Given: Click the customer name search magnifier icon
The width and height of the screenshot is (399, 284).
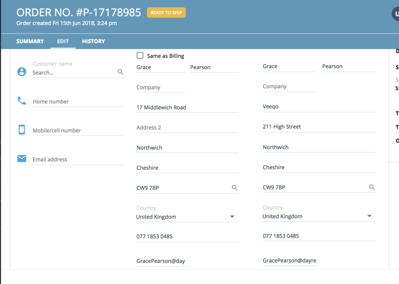Looking at the screenshot, I should pos(120,71).
